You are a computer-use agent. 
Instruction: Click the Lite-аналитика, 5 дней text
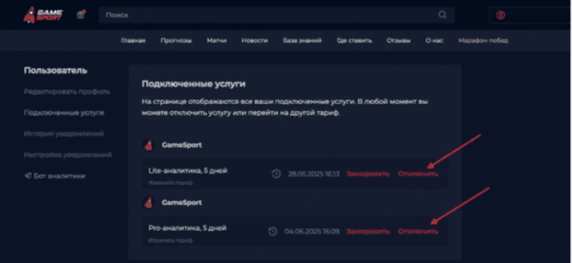[188, 171]
